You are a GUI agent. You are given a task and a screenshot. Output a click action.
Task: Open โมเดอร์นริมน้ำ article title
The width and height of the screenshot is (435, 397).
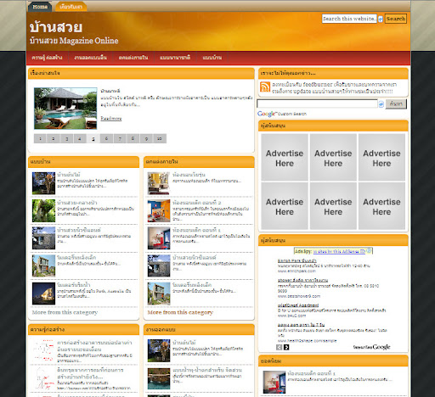[74, 285]
